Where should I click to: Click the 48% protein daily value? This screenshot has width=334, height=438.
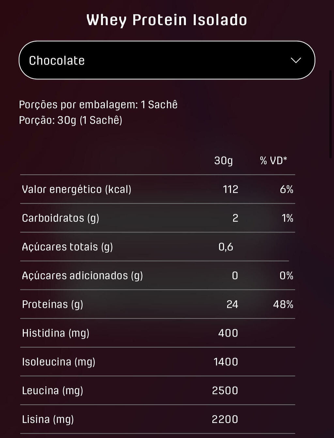tap(283, 304)
